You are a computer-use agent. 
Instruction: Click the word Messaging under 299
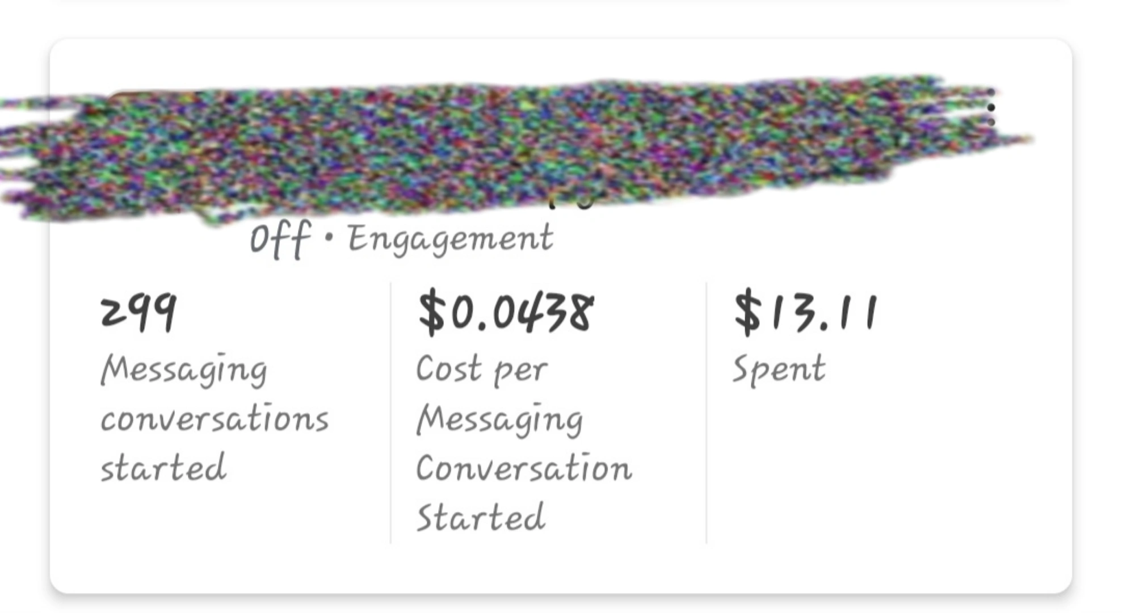click(184, 370)
